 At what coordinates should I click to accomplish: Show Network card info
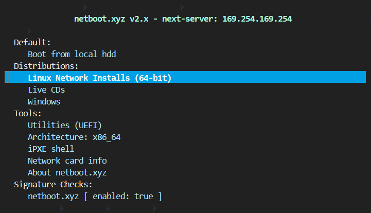pos(67,161)
